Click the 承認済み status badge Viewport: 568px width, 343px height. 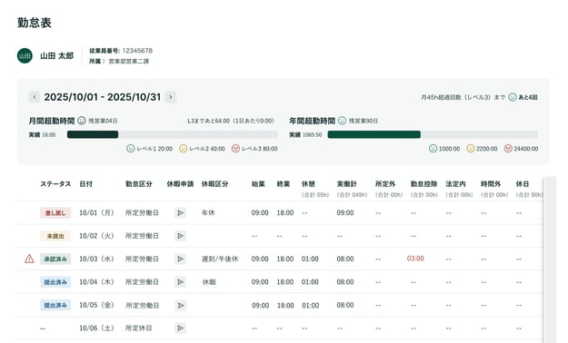55,259
